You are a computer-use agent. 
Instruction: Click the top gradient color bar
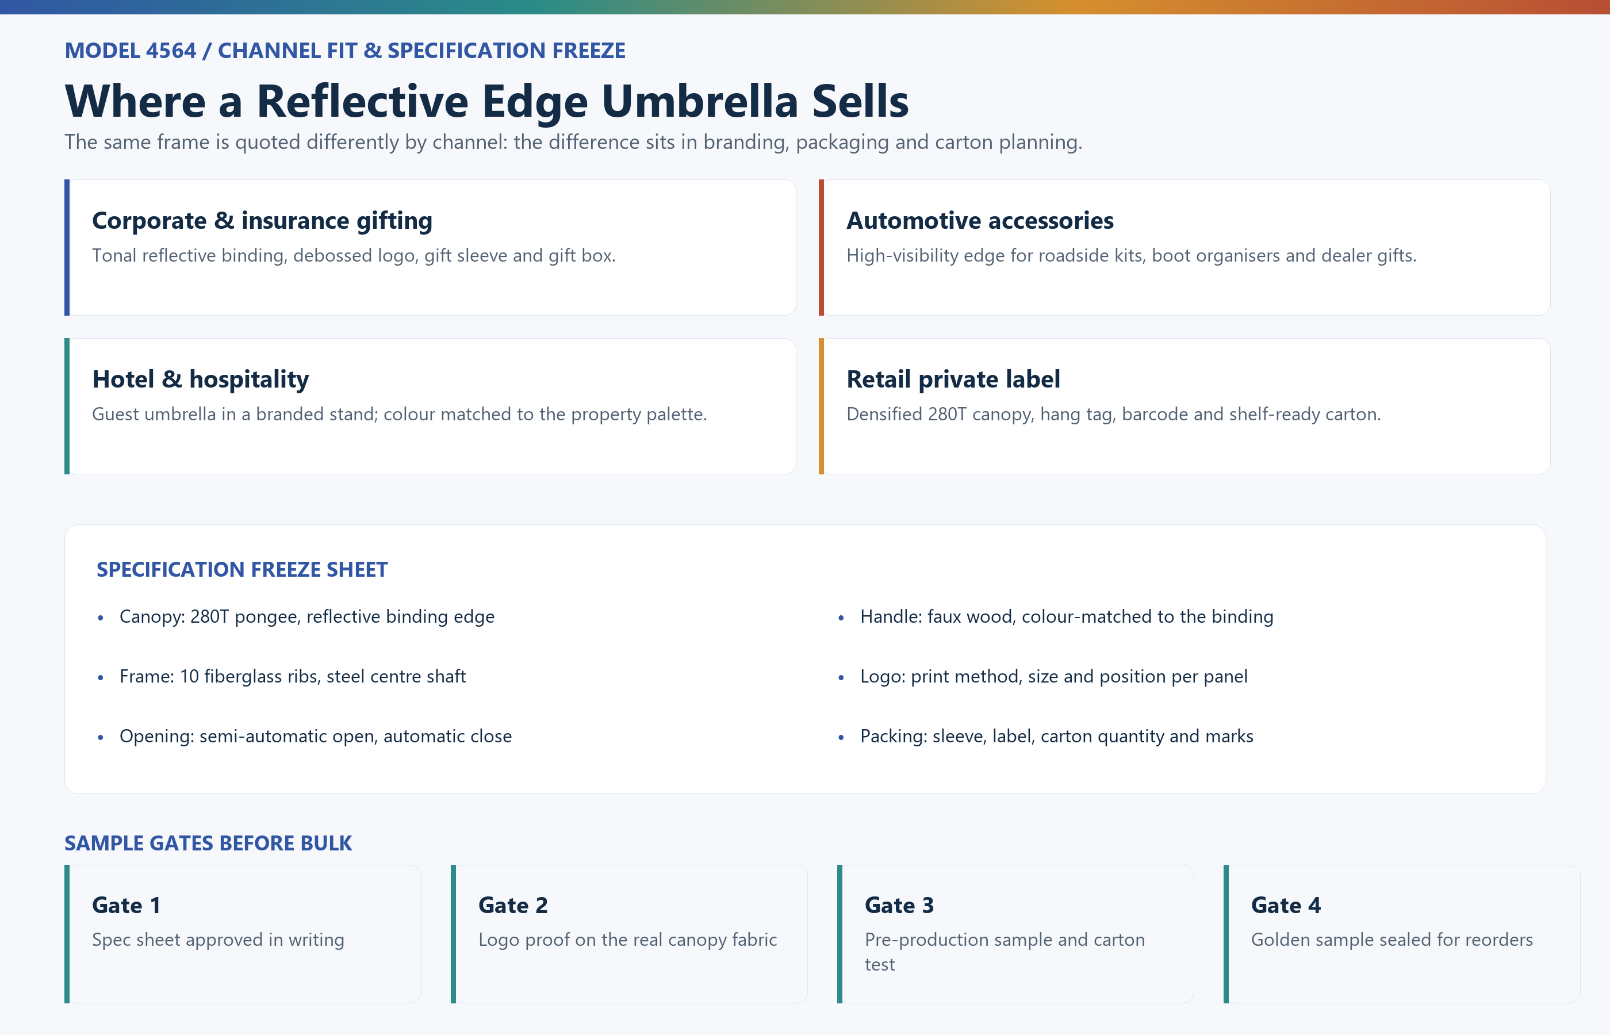pos(805,7)
